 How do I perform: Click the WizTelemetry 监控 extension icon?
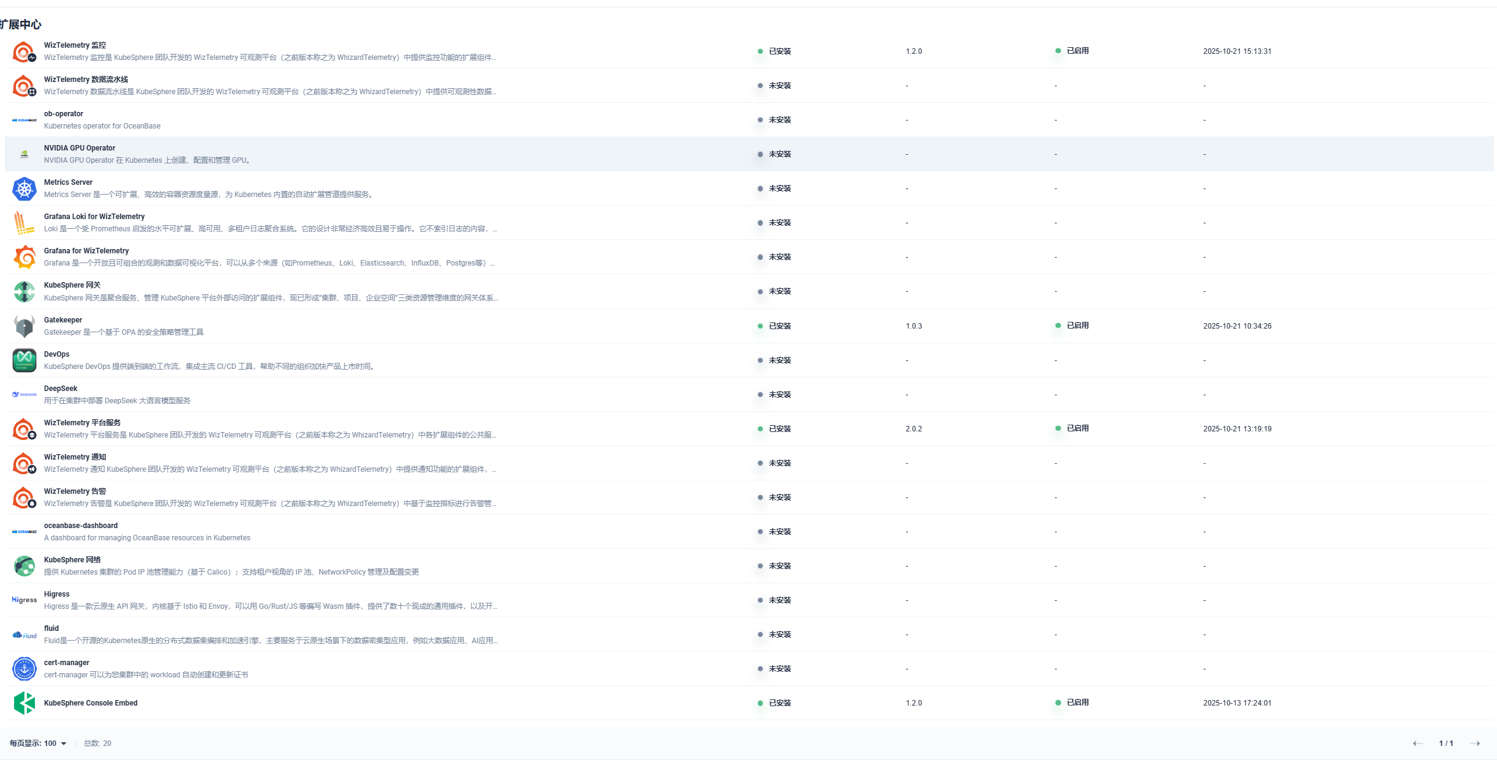coord(24,52)
